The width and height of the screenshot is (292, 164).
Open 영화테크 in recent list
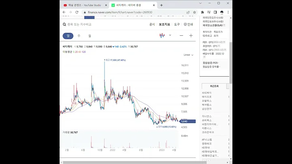pos(207,144)
